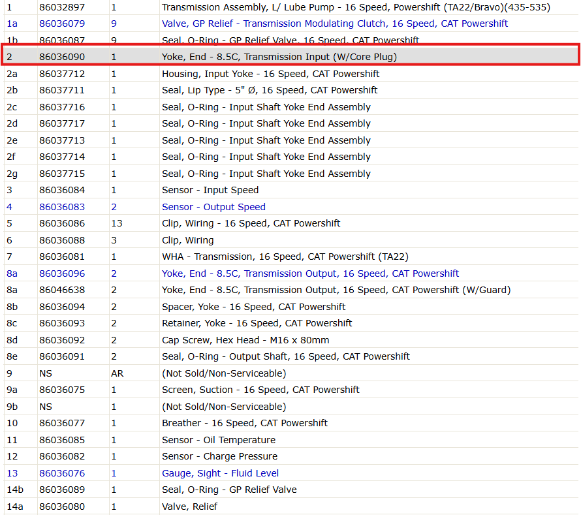Select Clip, Wiring - 16 Speed description
581x515 pixels.
251,223
